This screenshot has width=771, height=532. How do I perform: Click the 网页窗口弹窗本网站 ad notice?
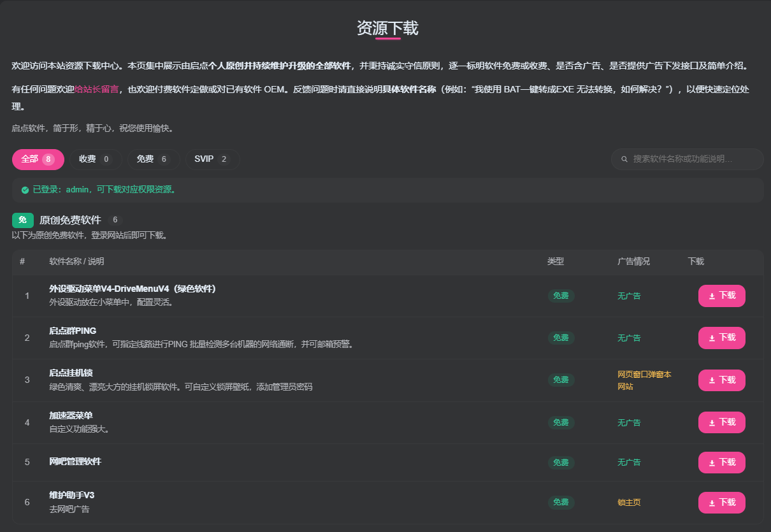644,380
